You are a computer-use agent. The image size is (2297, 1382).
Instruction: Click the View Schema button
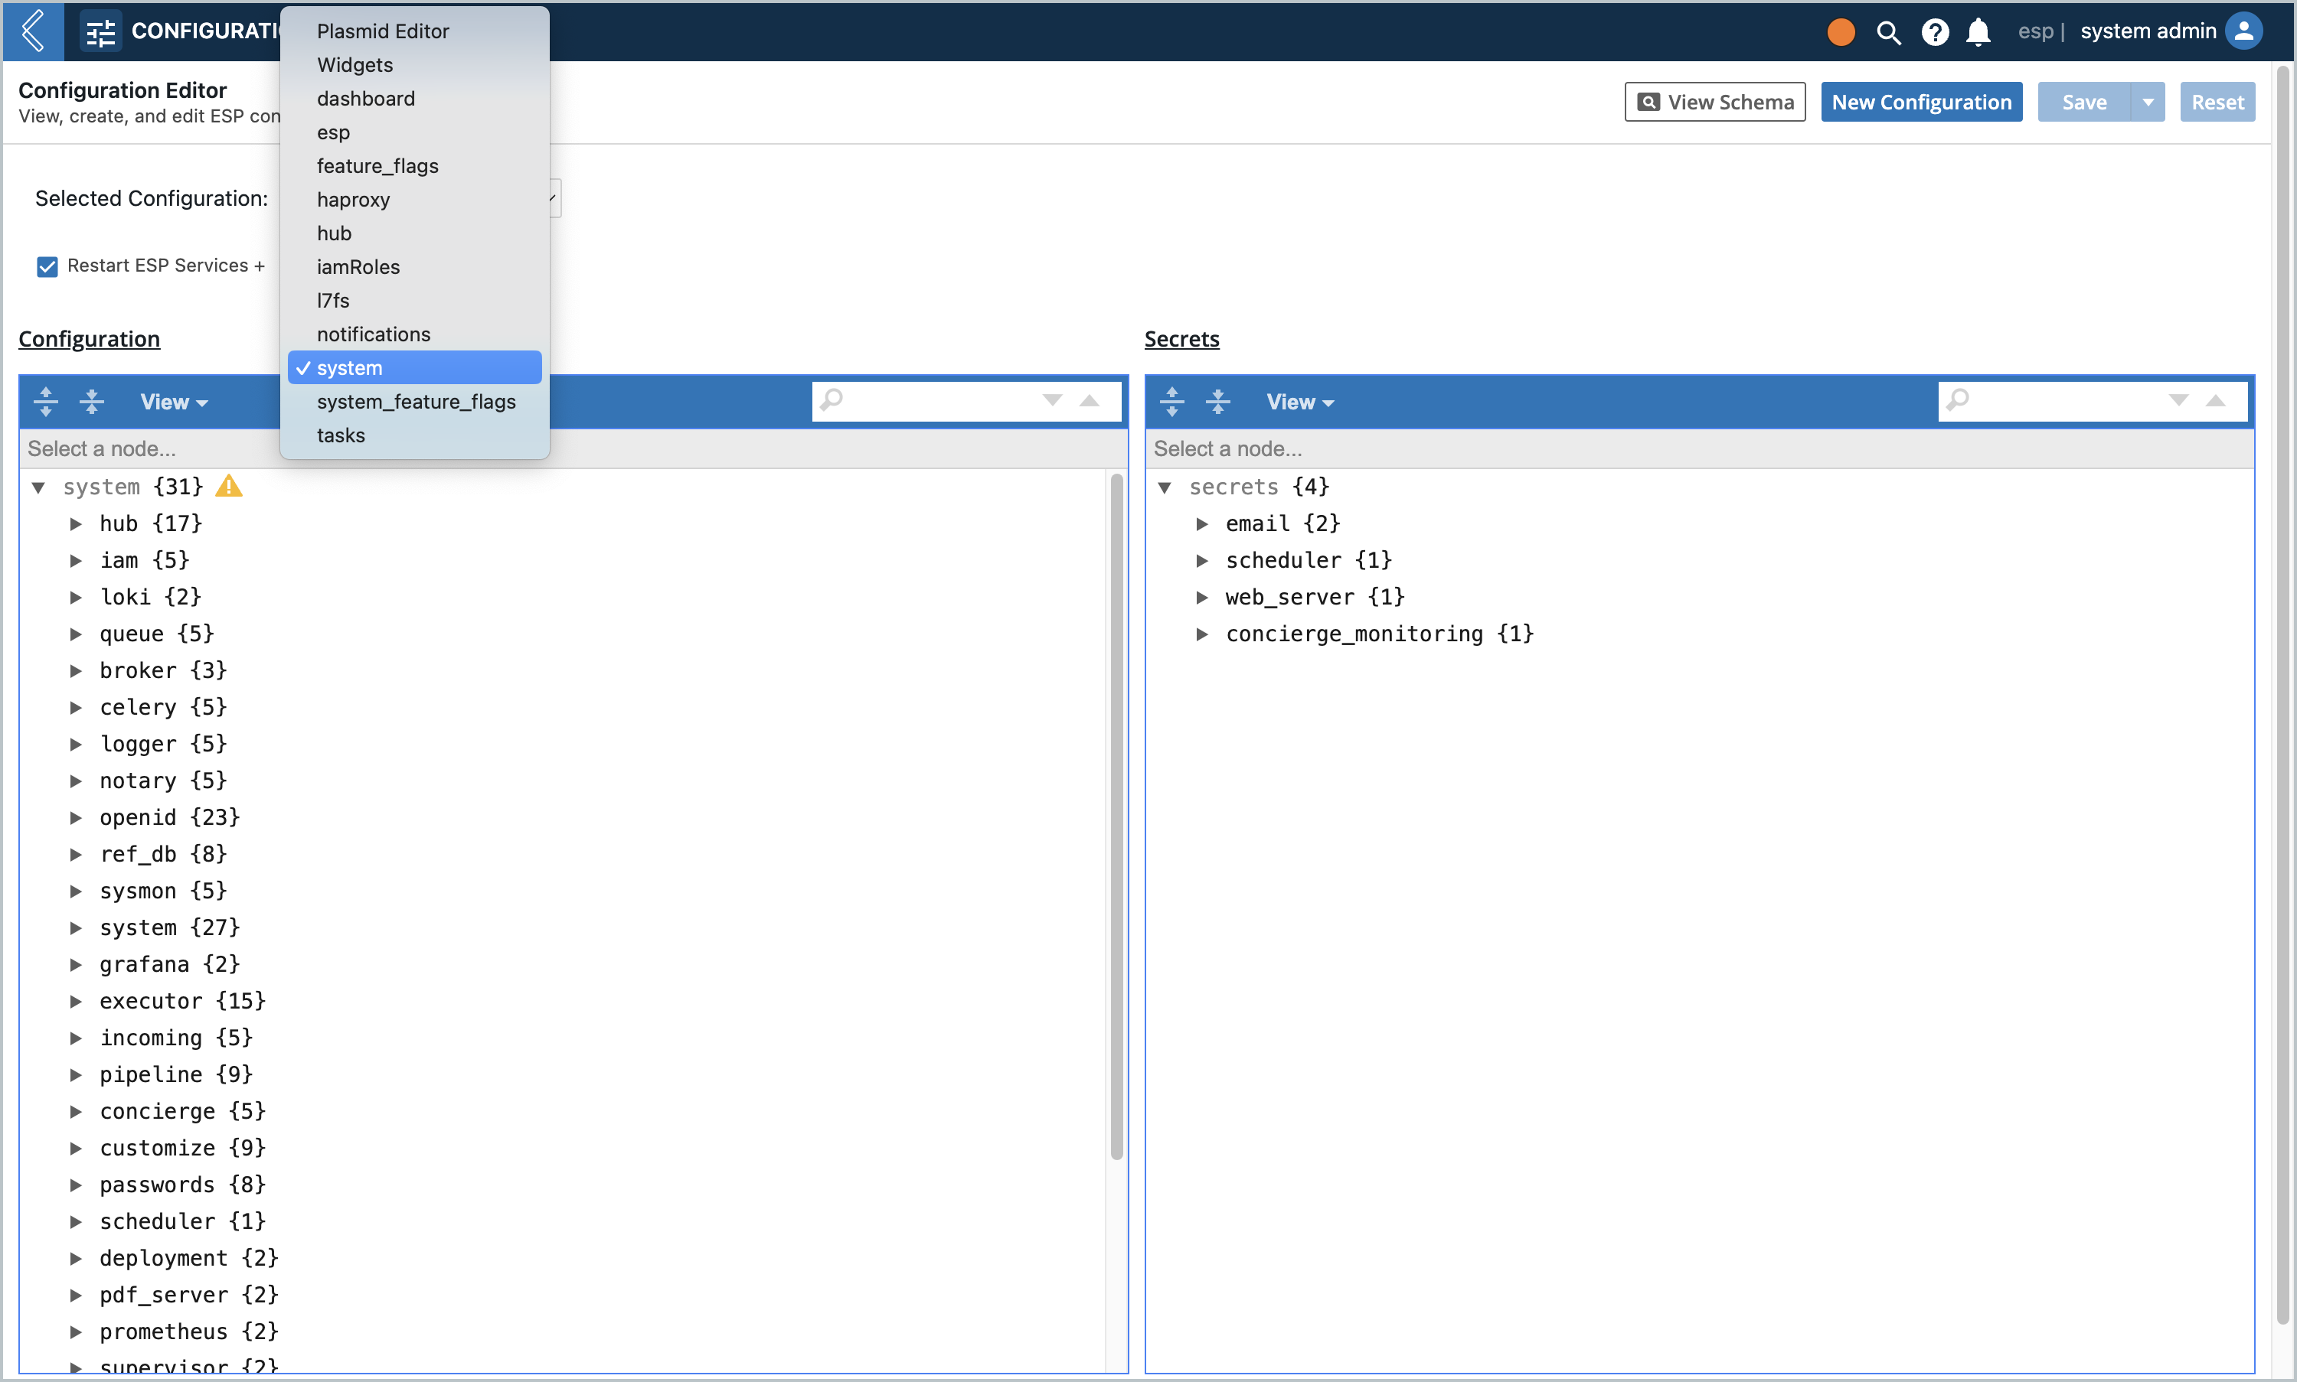[1714, 102]
